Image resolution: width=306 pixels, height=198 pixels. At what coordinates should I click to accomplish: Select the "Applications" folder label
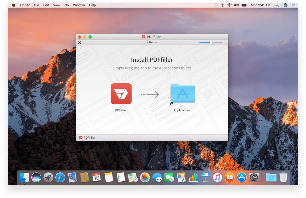182,110
